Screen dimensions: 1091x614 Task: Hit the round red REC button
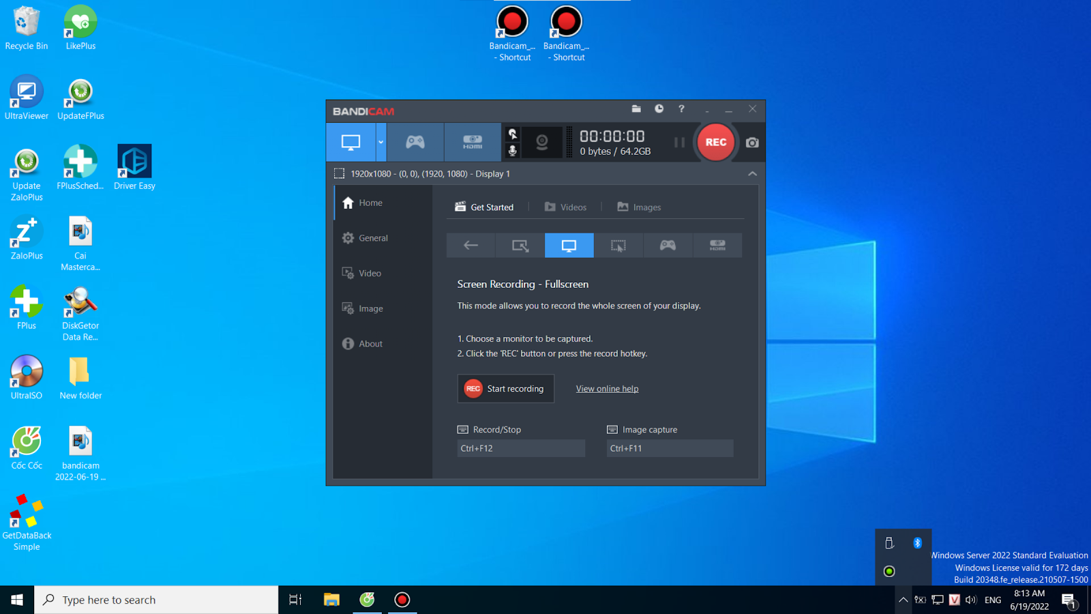pyautogui.click(x=716, y=142)
